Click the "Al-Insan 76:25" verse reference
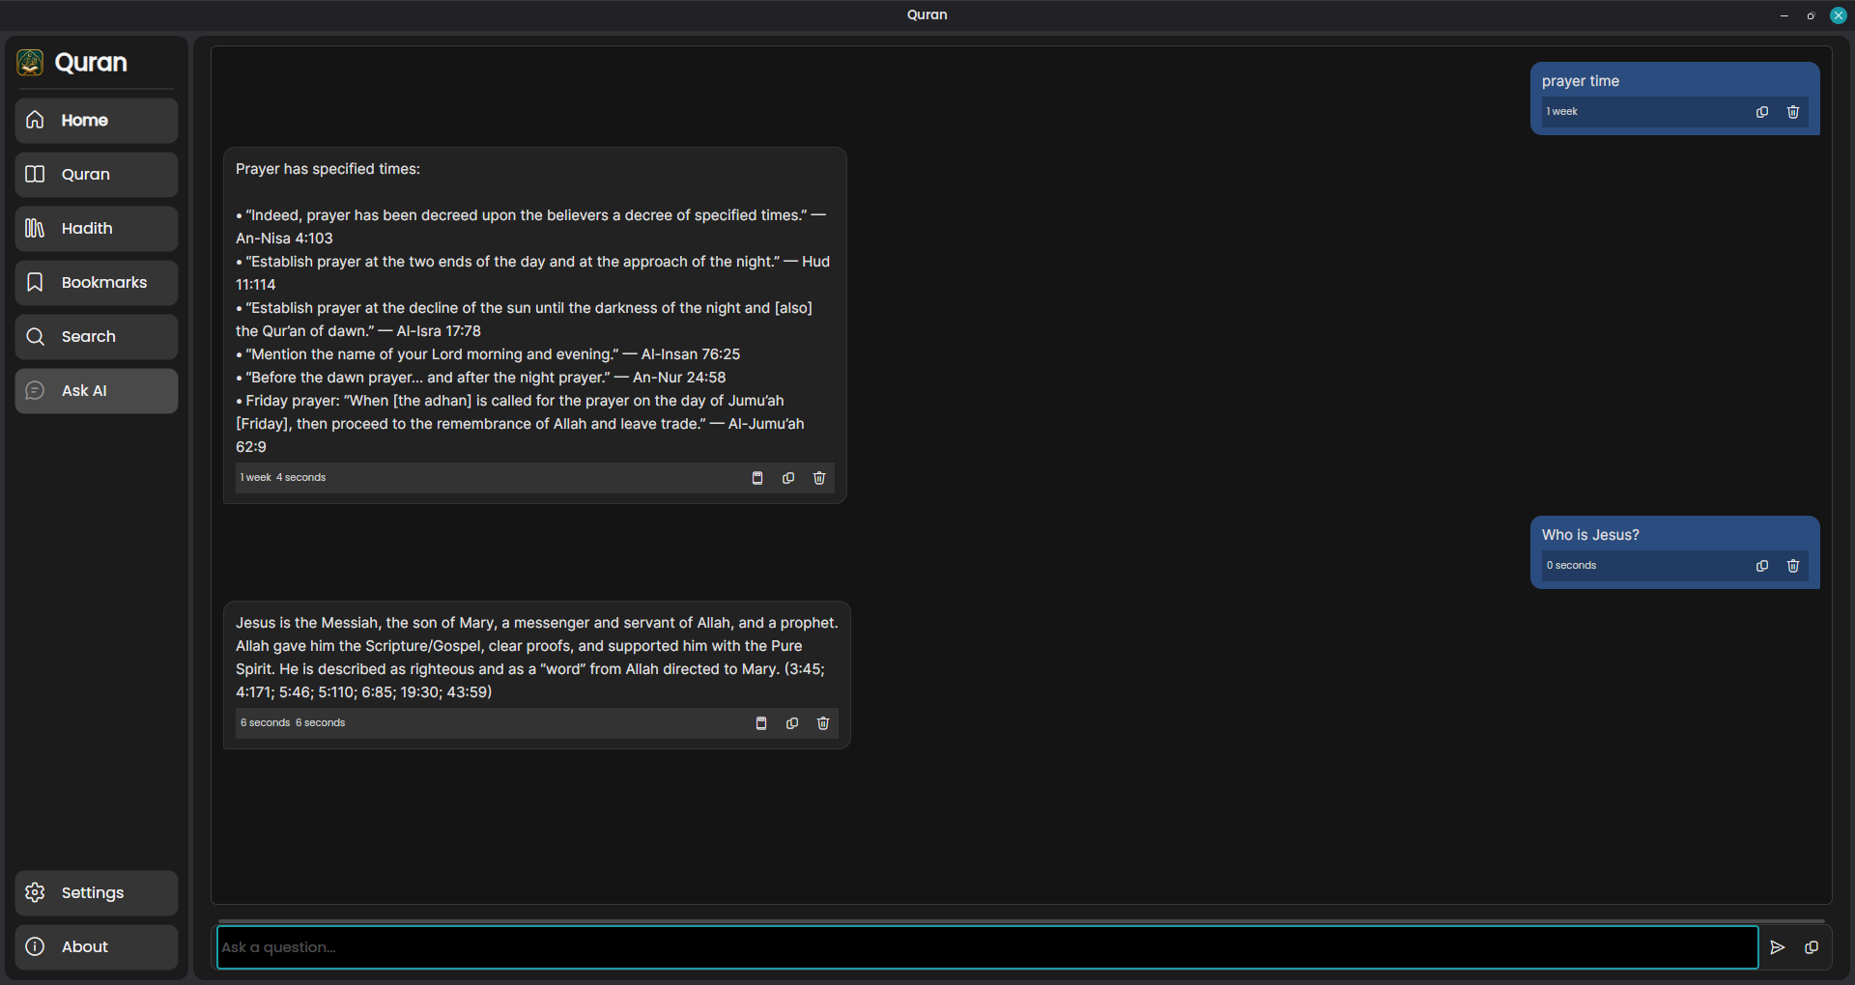Viewport: 1855px width, 985px height. 691,354
